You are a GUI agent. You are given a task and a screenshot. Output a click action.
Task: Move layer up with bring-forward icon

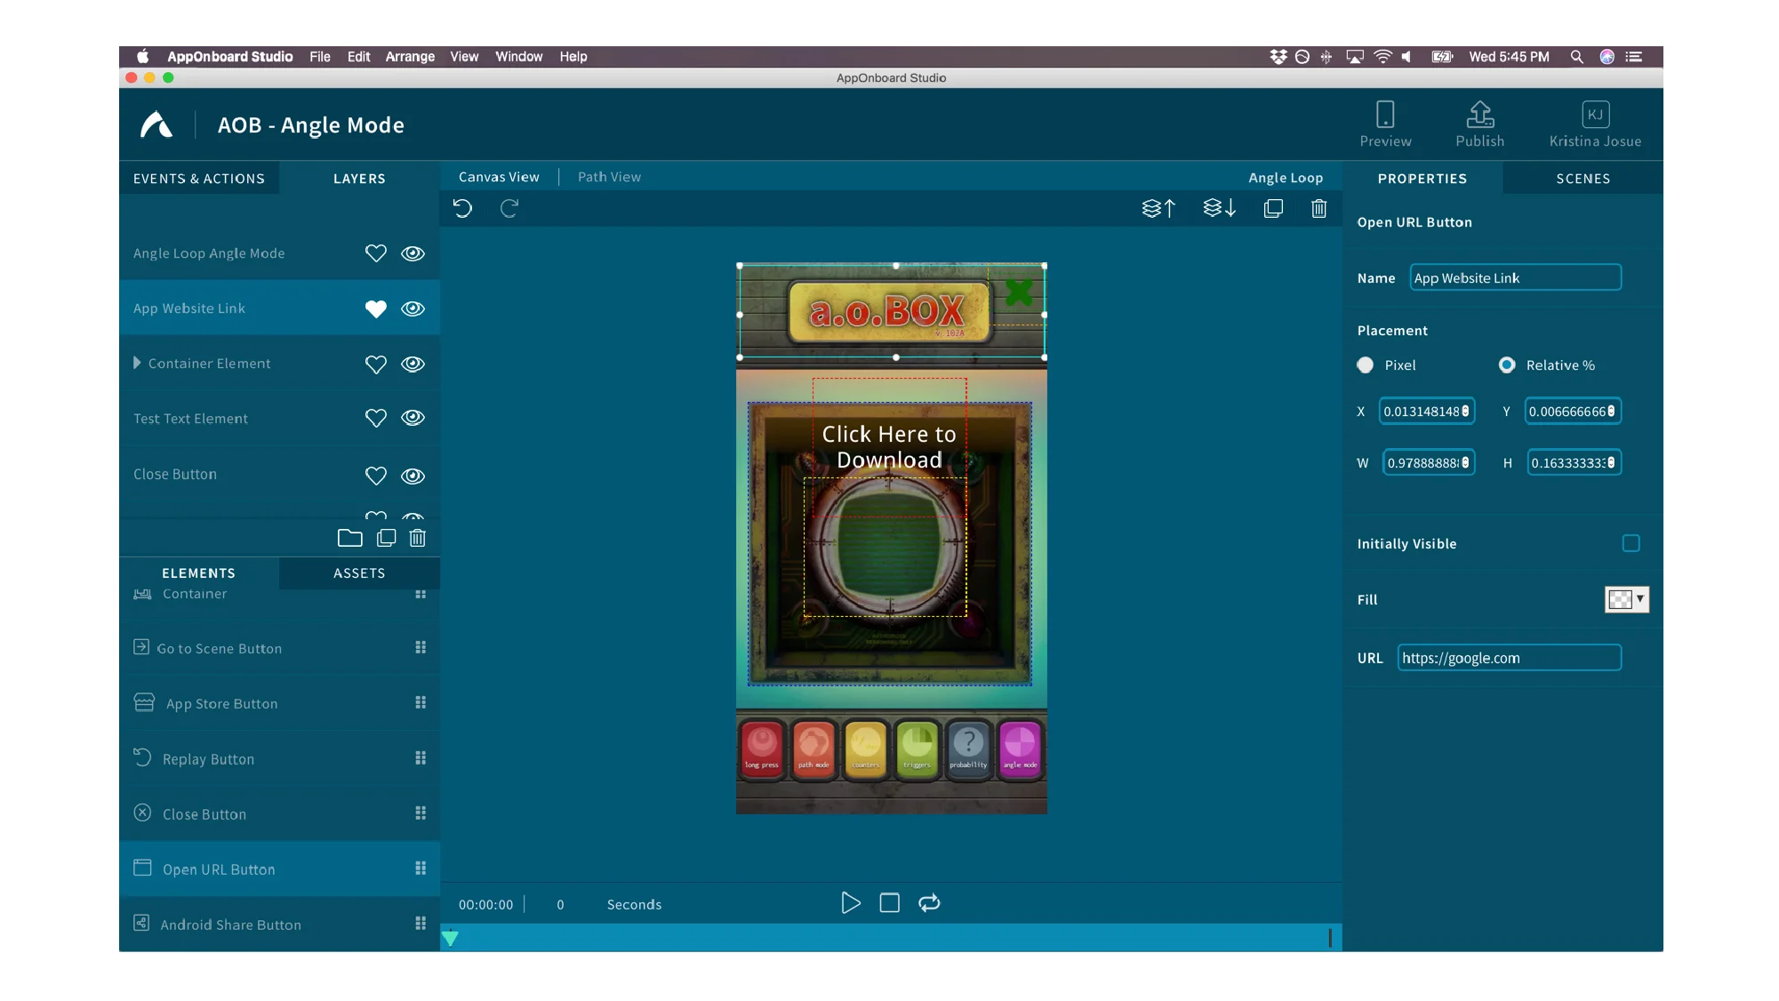(1158, 208)
